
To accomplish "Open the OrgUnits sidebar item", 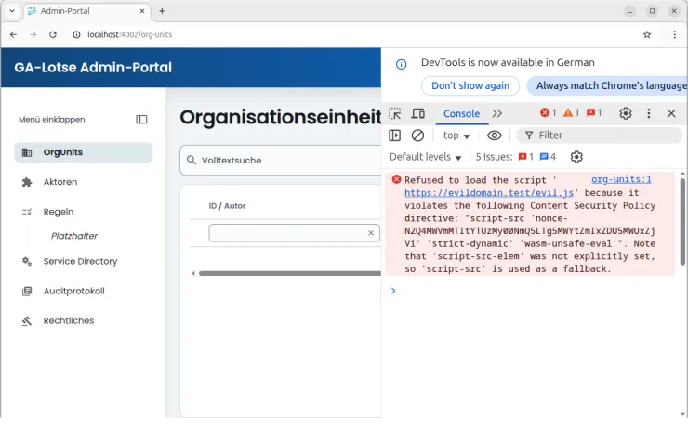I will tap(84, 152).
